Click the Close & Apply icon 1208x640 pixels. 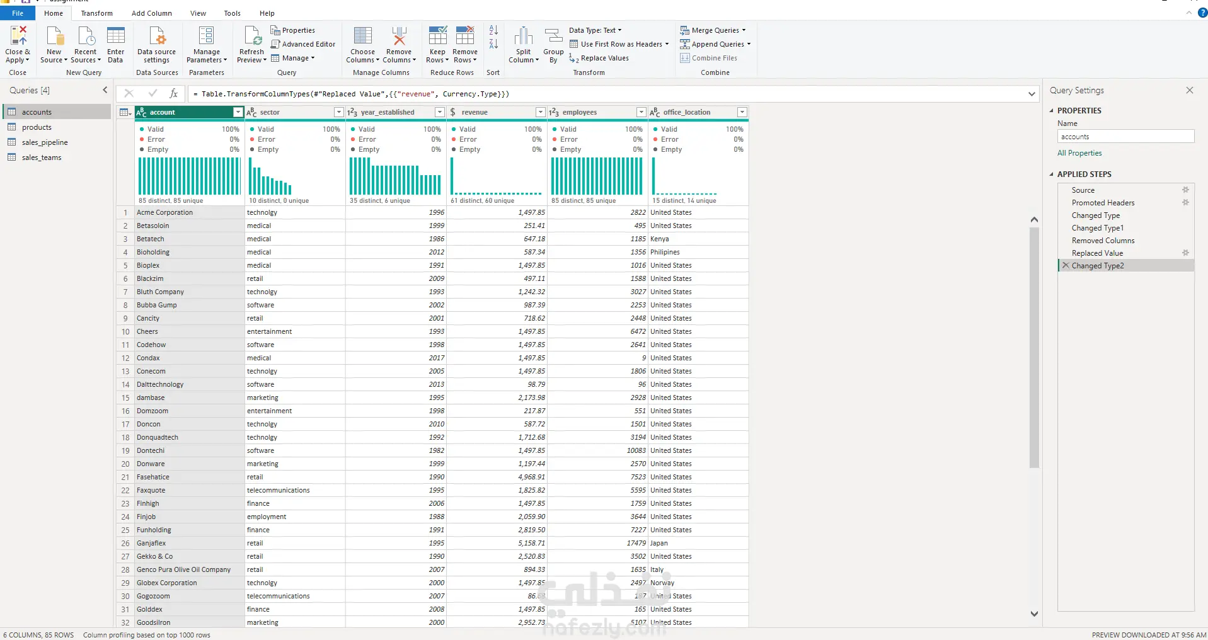coord(18,36)
